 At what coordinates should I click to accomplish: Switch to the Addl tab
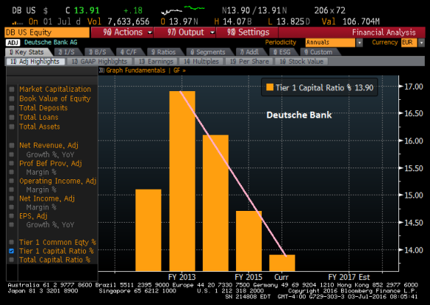(251, 52)
